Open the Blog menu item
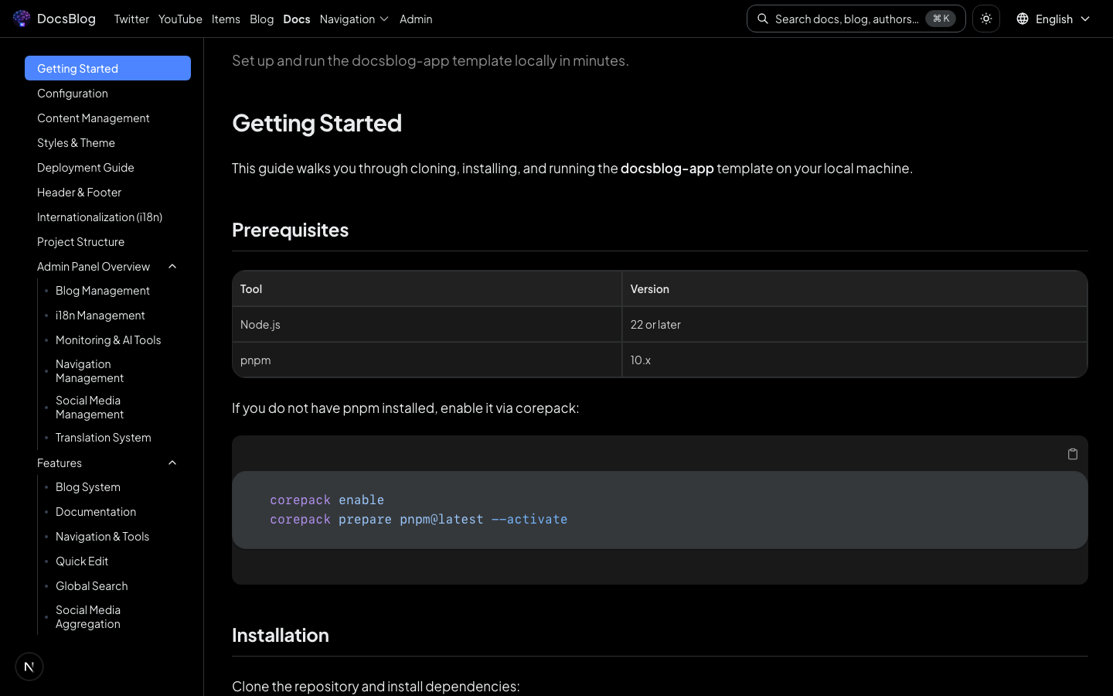Viewport: 1113px width, 696px height. (261, 19)
